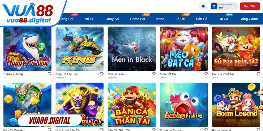The height and width of the screenshot is (131, 263).
Task: Switch to the Nổ Hũ tab
Action: tap(89, 19)
